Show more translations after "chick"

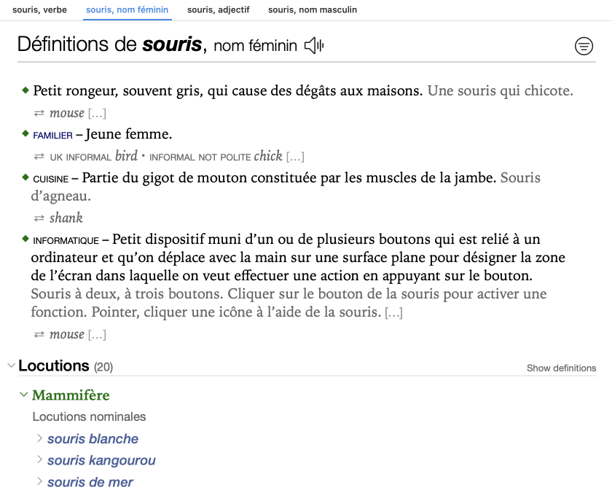click(295, 157)
